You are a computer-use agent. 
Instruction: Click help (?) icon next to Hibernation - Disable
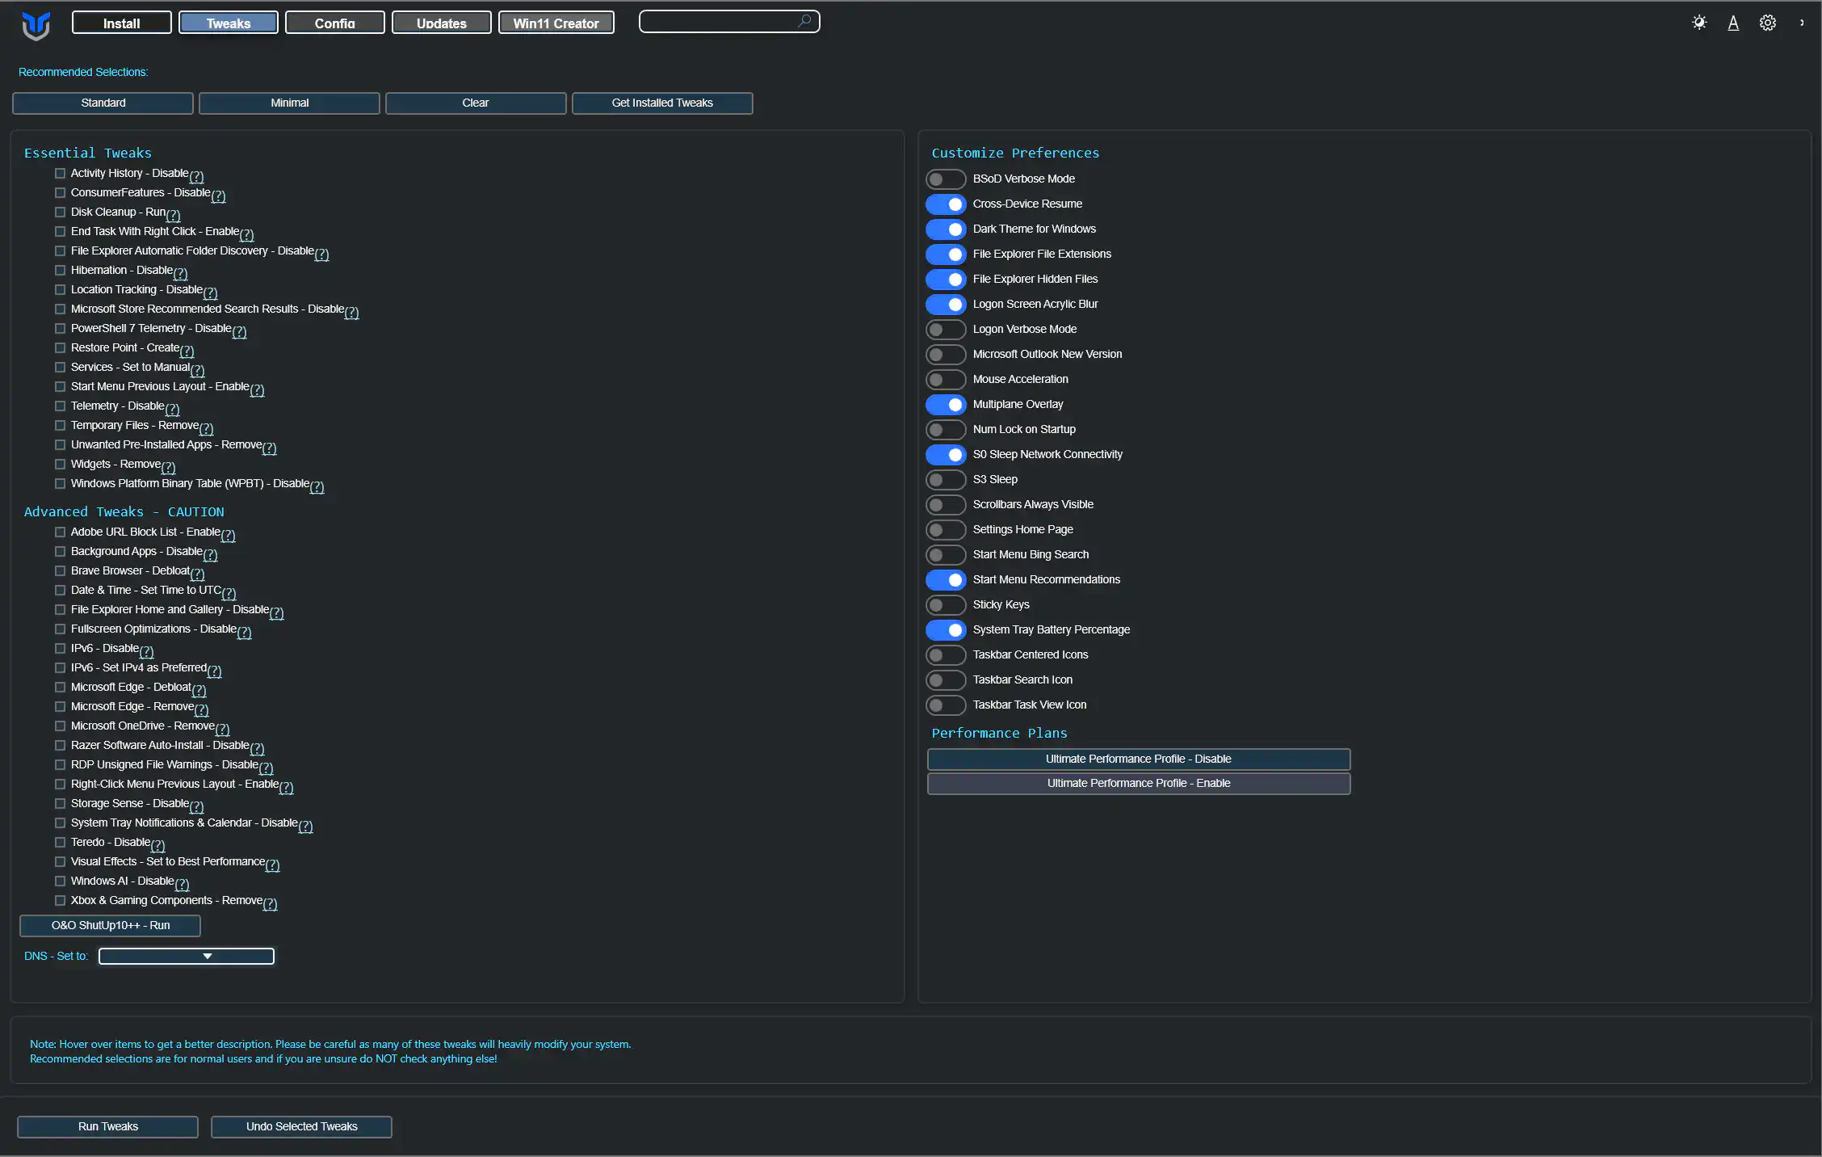pyautogui.click(x=180, y=273)
